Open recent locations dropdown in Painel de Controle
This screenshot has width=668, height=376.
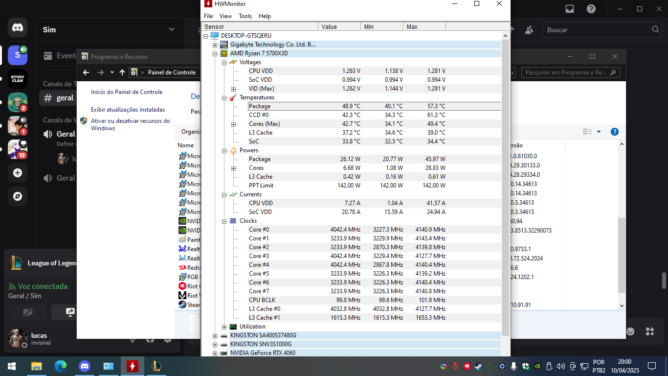pos(112,72)
